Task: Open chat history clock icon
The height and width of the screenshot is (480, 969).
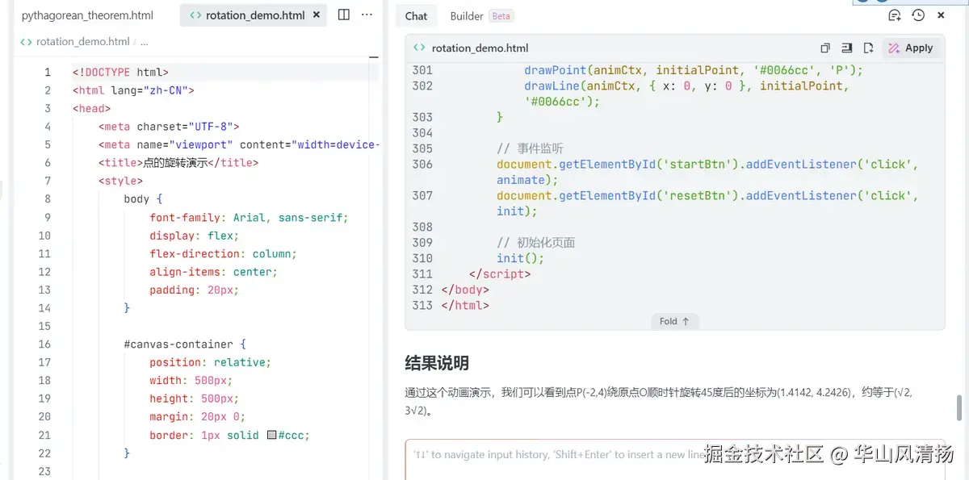Action: point(918,15)
